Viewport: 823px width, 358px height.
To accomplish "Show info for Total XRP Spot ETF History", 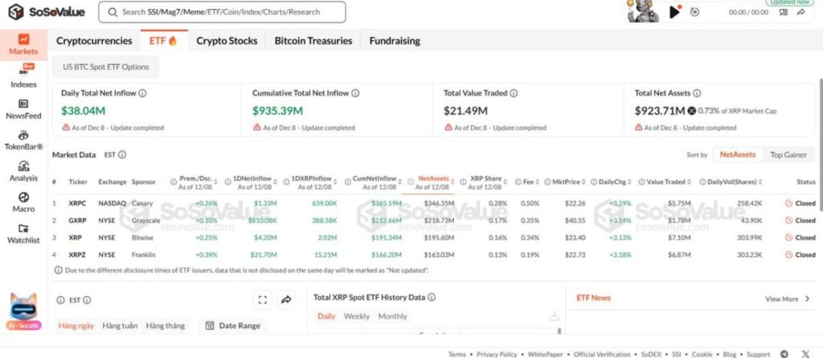I will click(432, 297).
